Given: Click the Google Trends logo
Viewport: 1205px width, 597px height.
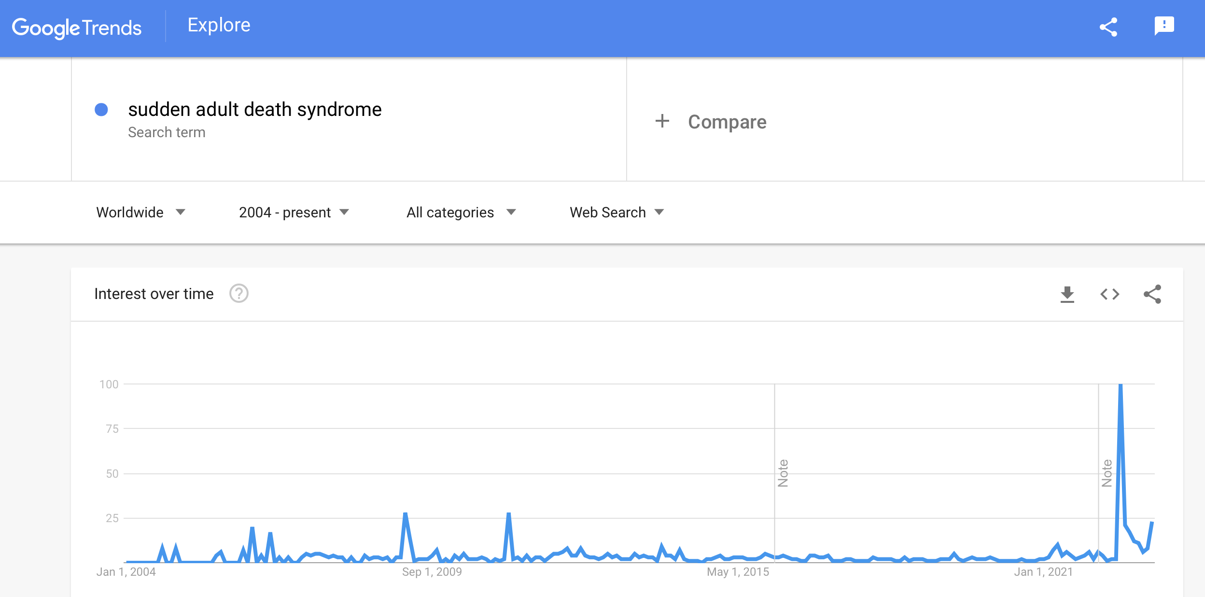Looking at the screenshot, I should 77,28.
